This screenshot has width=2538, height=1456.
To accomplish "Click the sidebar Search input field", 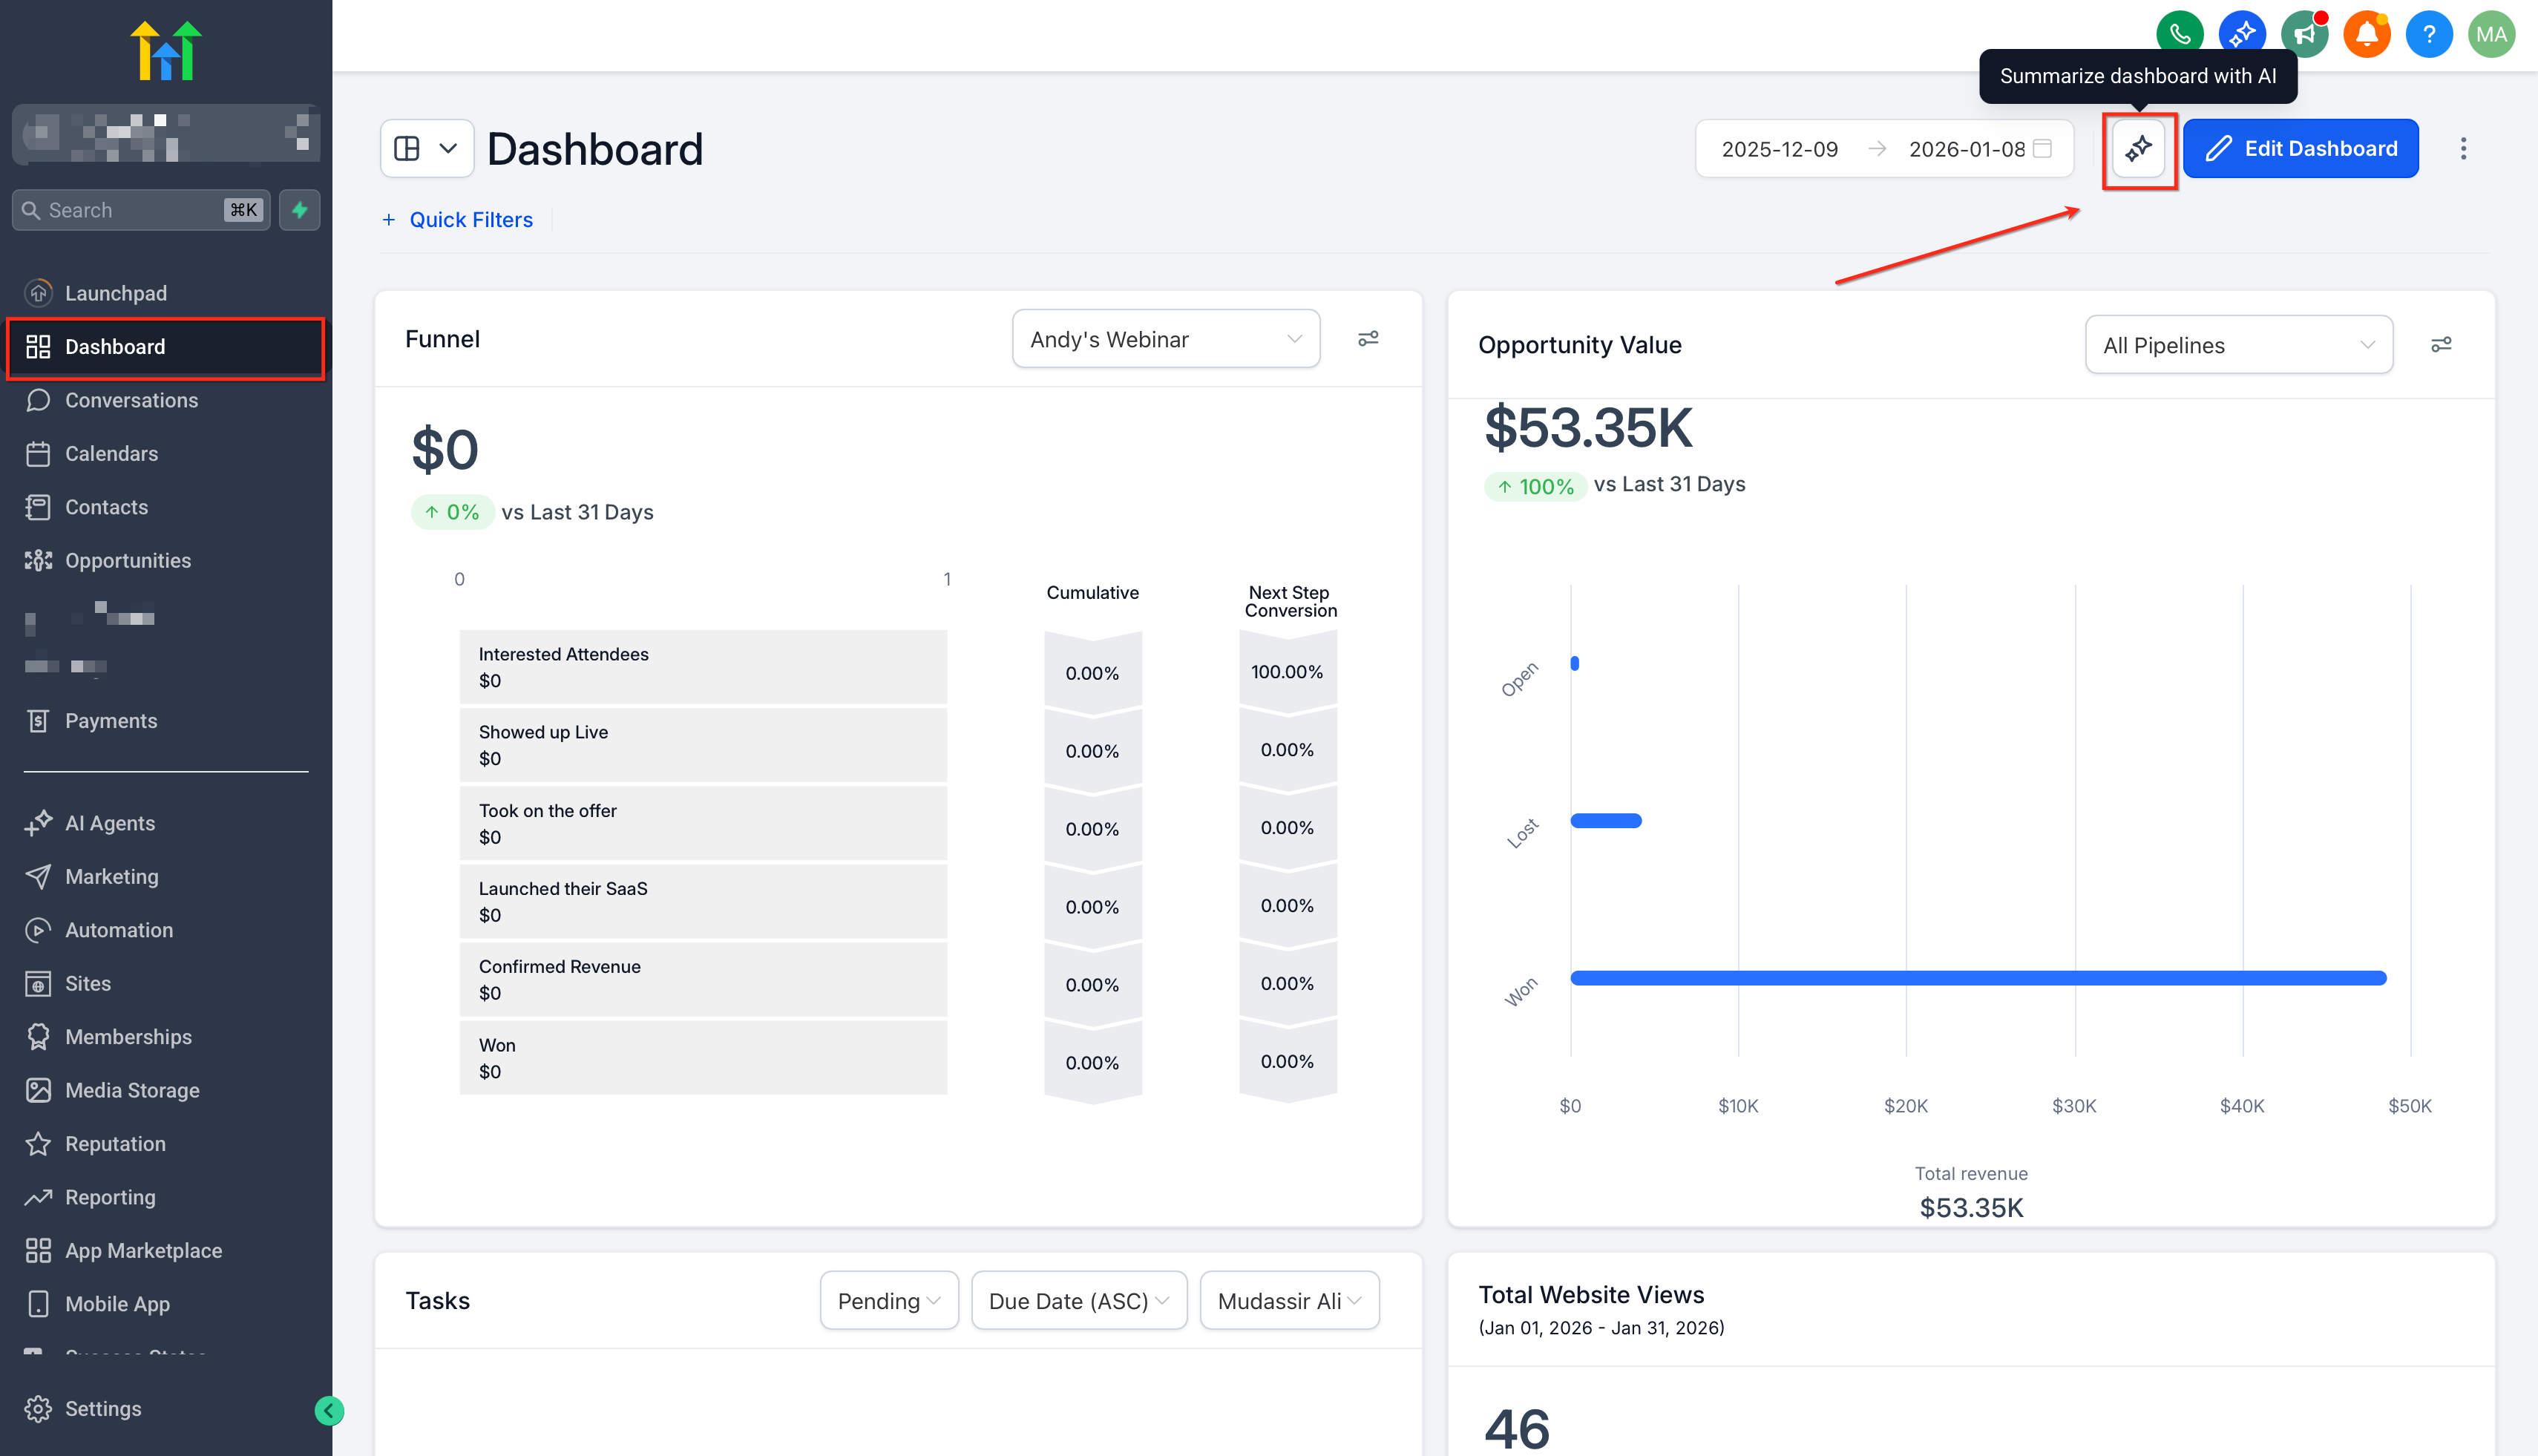I will (x=130, y=210).
